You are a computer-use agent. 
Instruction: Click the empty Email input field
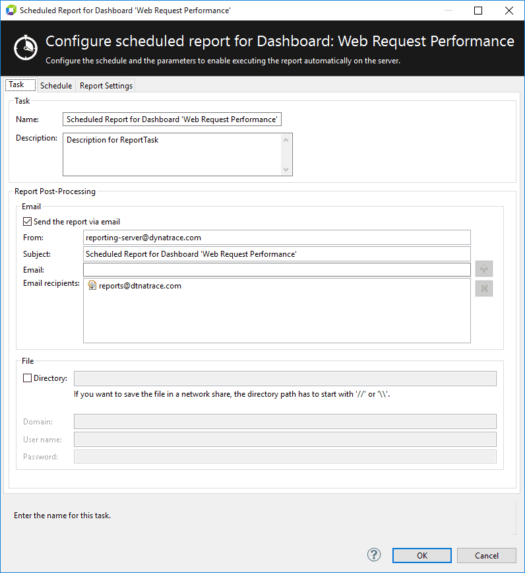(277, 270)
